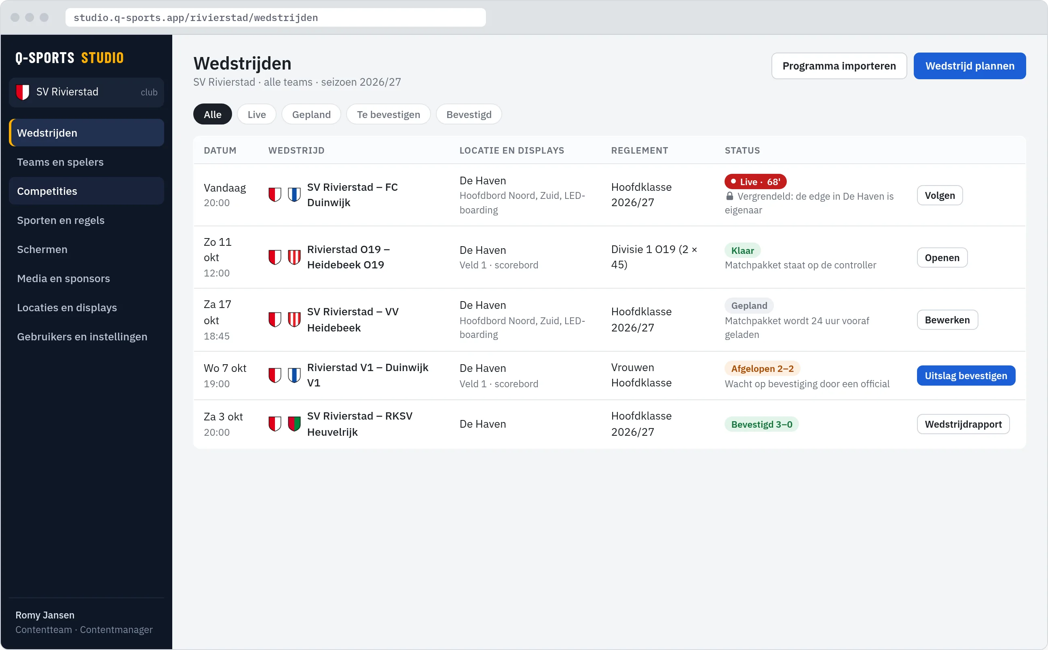Viewport: 1048px width, 650px height.
Task: Click the SV Rivierstad shield in the club switcher
Action: point(22,92)
